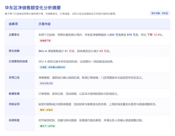Viewport: 175px width, 136px height.
Task: Click the 主要变化 row label
Action: click(x=14, y=35)
